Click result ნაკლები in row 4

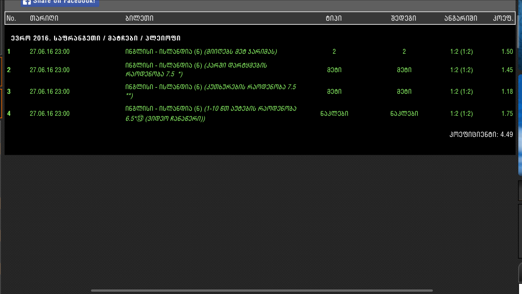coord(404,113)
